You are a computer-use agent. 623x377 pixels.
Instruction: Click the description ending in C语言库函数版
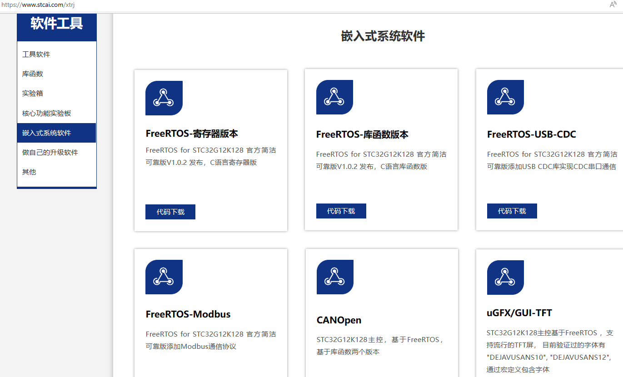(x=381, y=160)
